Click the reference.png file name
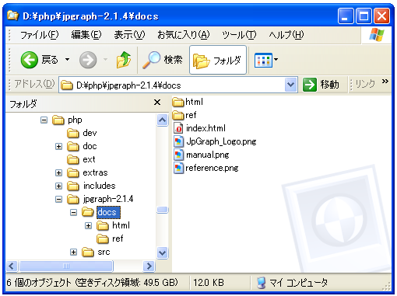Screen dimensions: 397x296 [x=212, y=168]
